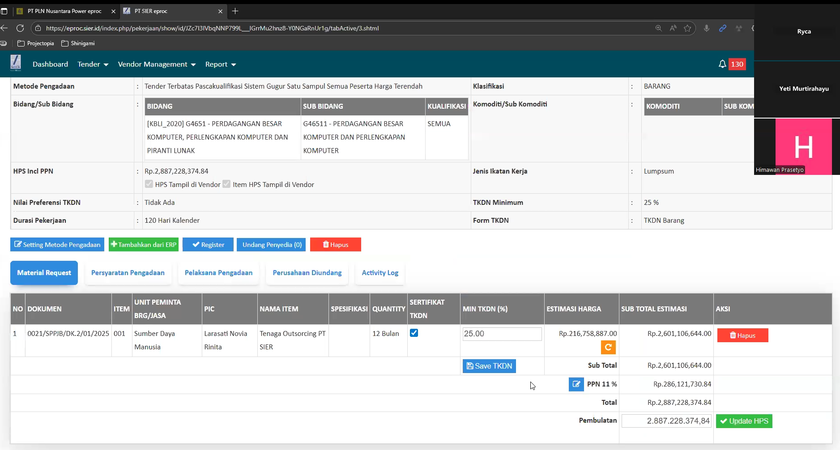Click the browser zoom magnifier icon
Screen dimensions: 840x450
tap(658, 28)
